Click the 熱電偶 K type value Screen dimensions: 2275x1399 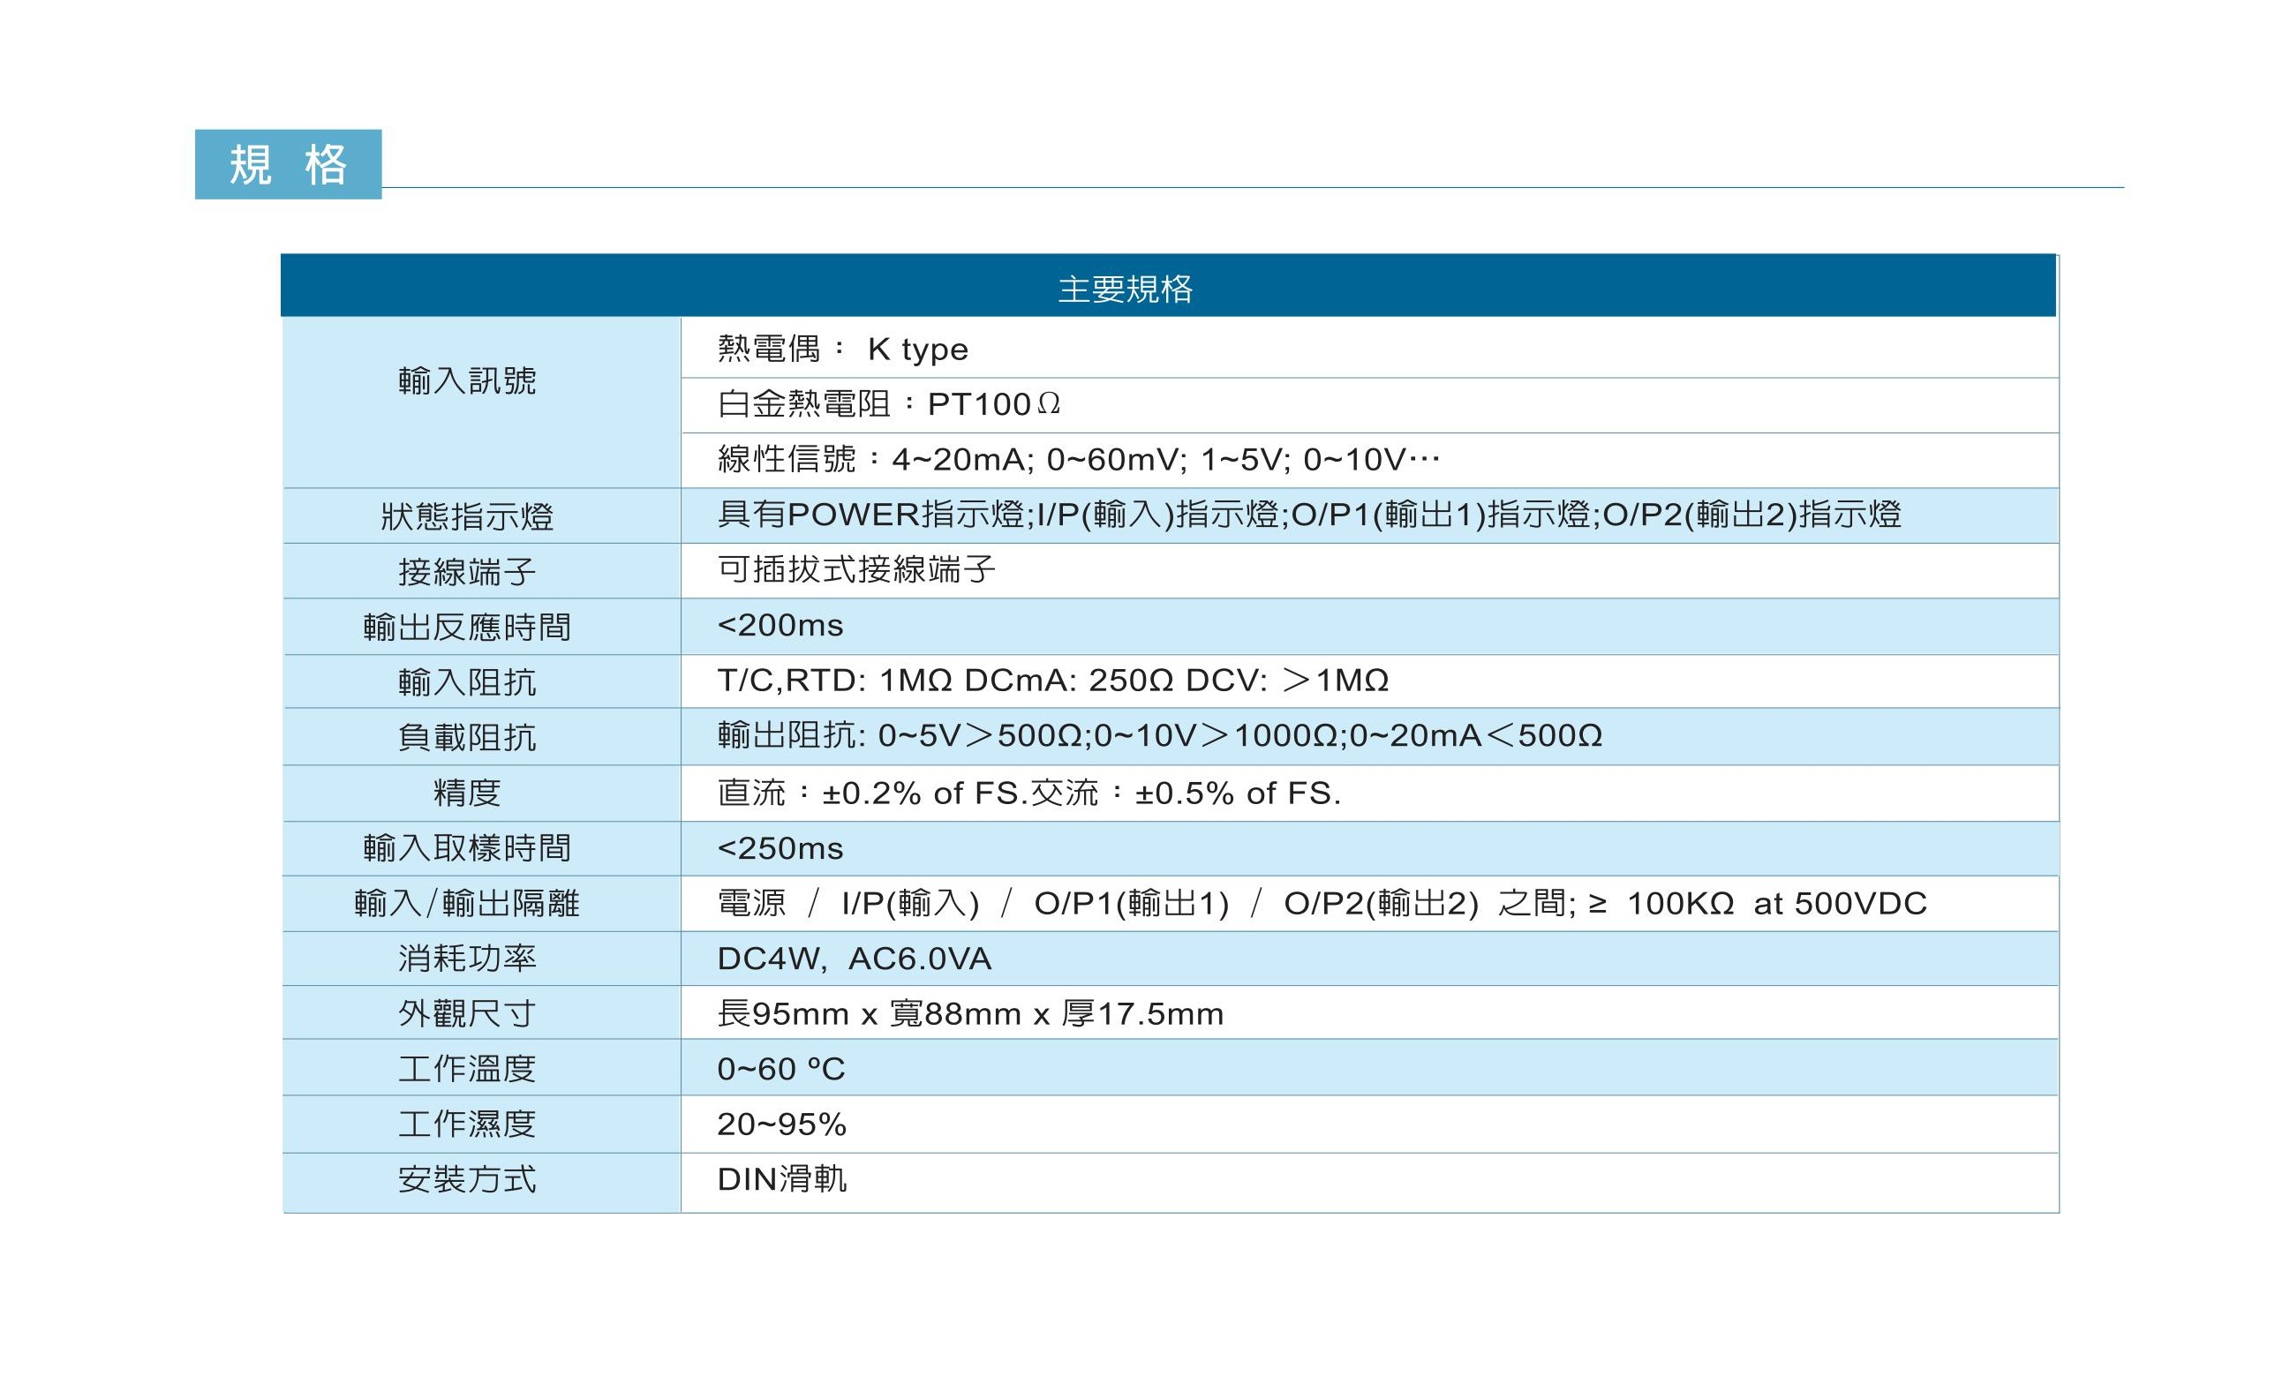tap(843, 349)
